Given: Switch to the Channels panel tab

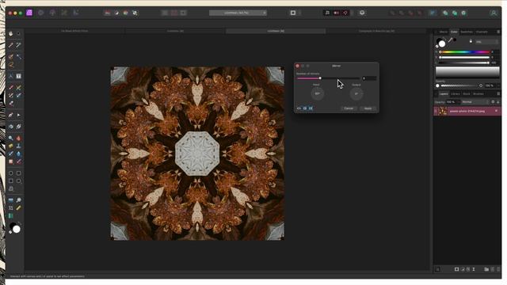Looking at the screenshot, I should (482, 32).
